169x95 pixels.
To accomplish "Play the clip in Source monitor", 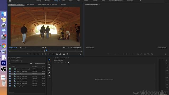I will [45, 54].
